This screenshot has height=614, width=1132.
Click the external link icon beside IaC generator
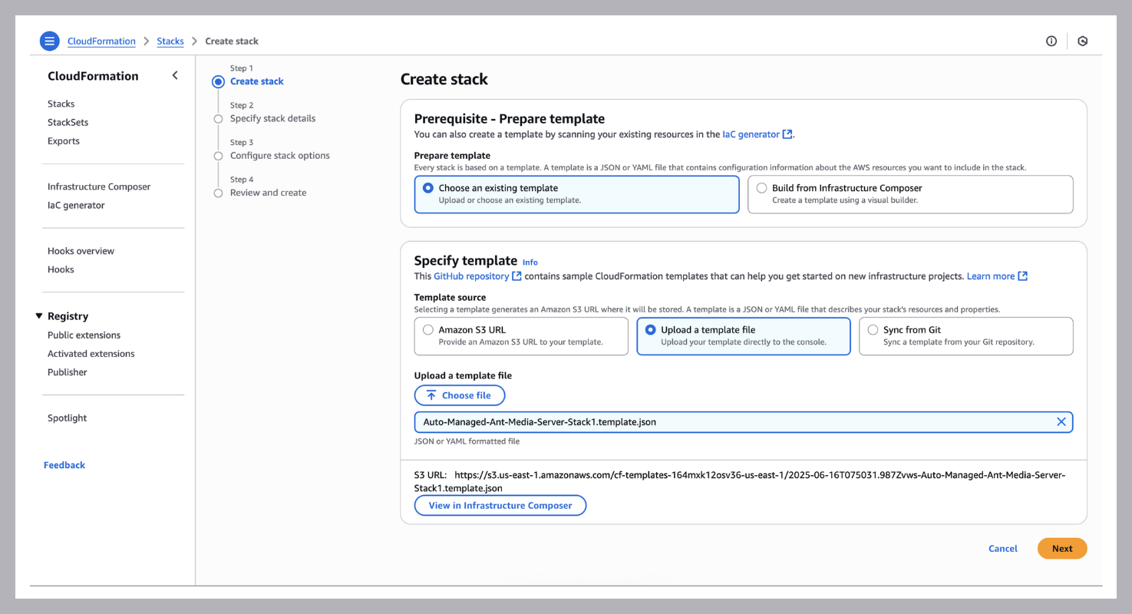tap(787, 134)
